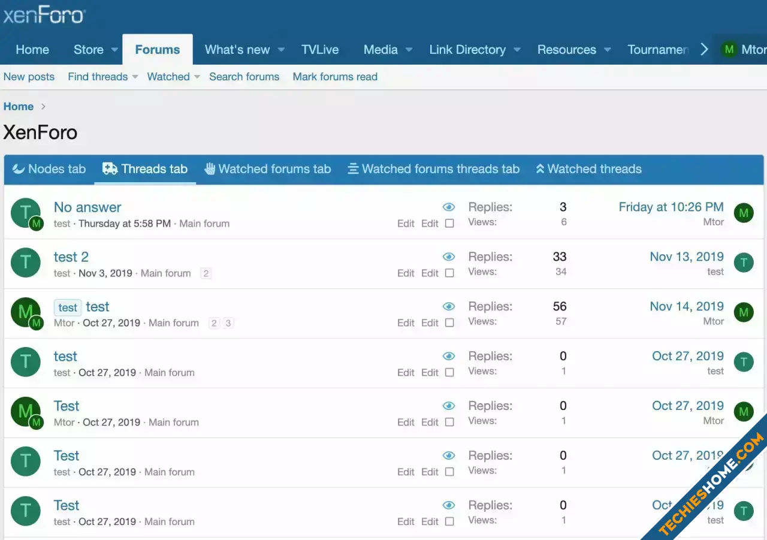Screen dimensions: 767x540
Task: Click the Search forums link
Action: [244, 77]
